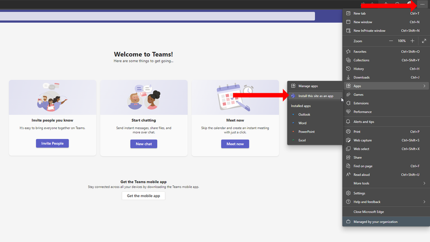
Task: Click the Welcome to Teams! heading
Action: (143, 54)
